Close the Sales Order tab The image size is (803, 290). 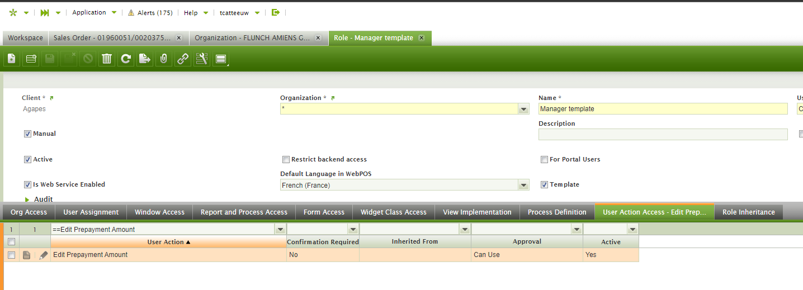[x=179, y=38]
